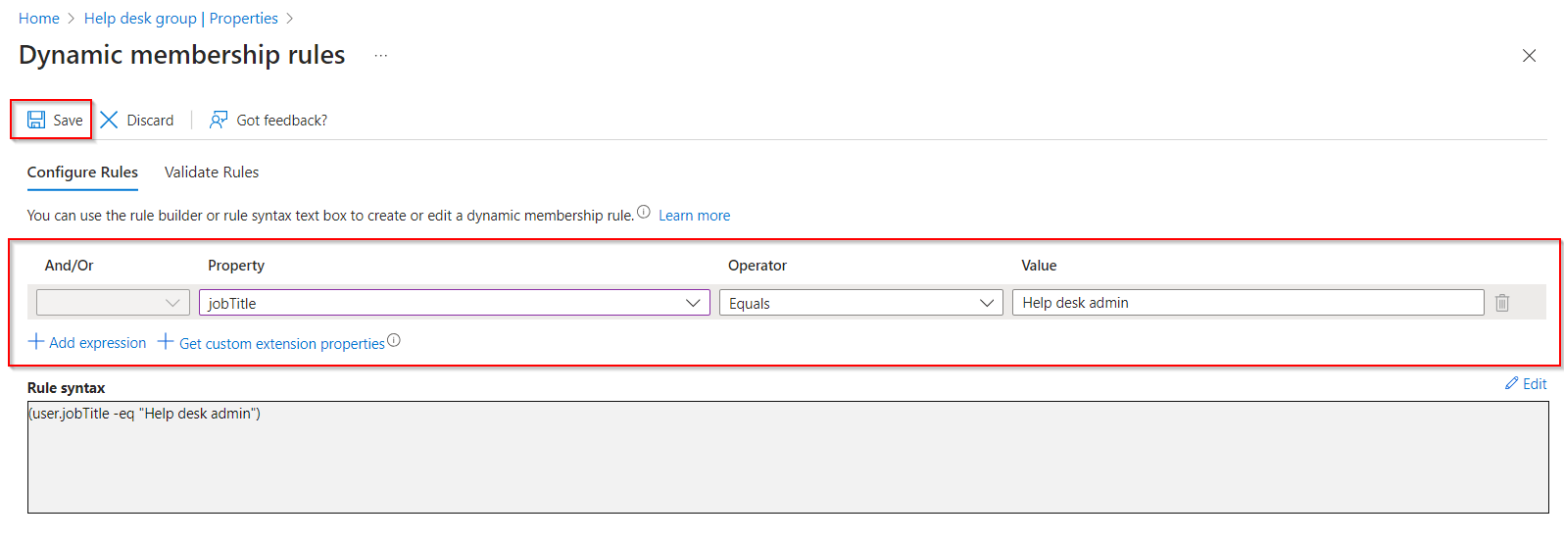Click info icon beside custom extension properties
Image resolution: width=1564 pixels, height=541 pixels.
[x=394, y=340]
